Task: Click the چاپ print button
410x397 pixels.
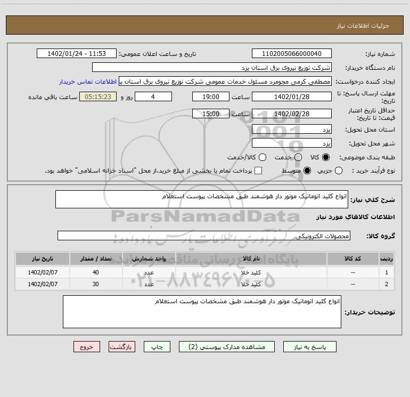Action: click(157, 347)
